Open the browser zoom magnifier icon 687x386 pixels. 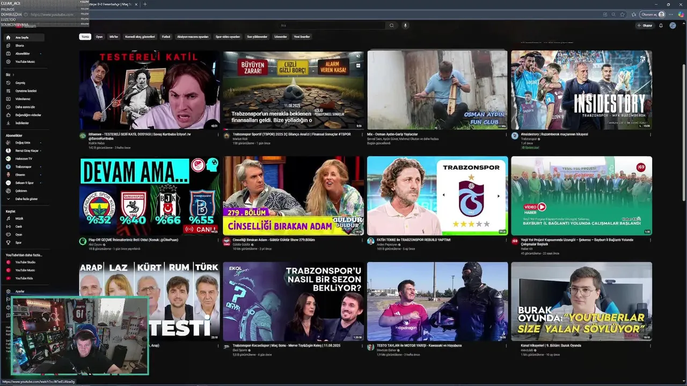[x=615, y=14]
